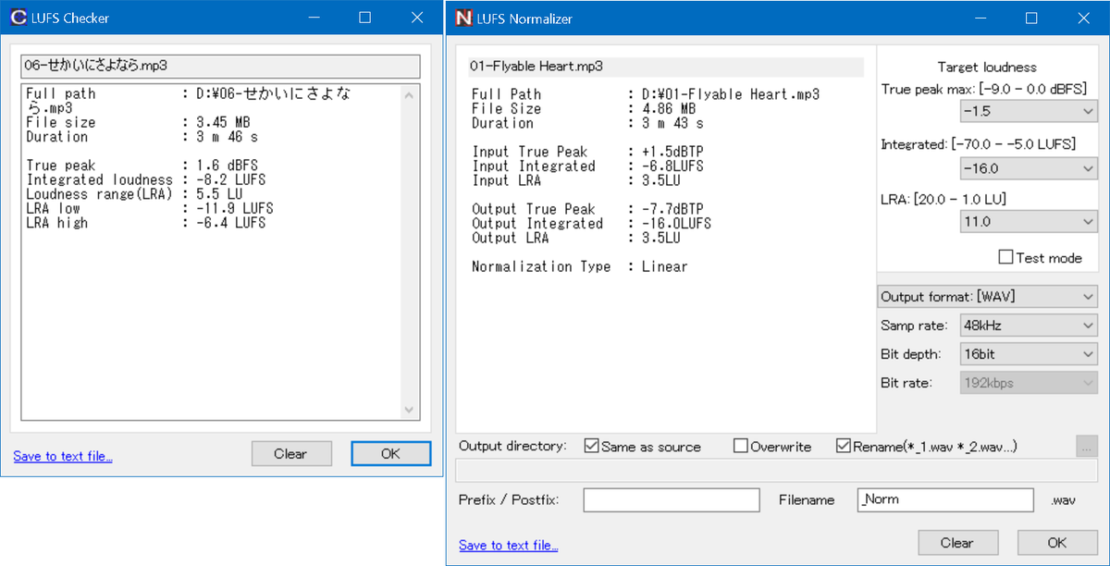Click the output directory path field
The image size is (1110, 566).
(x=778, y=471)
